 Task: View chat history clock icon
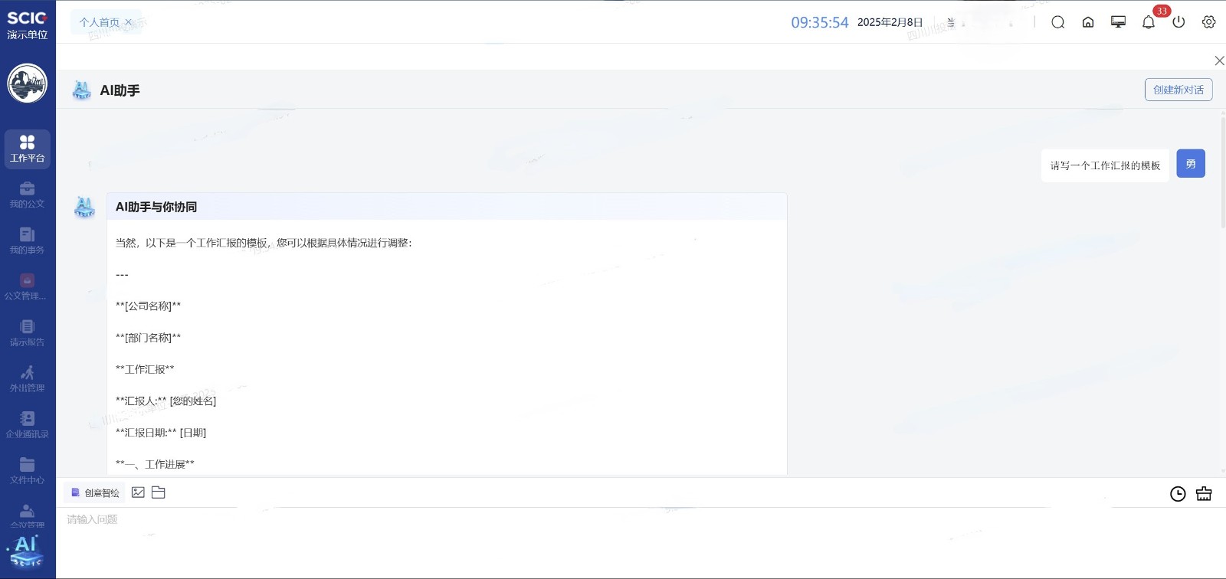click(x=1178, y=494)
